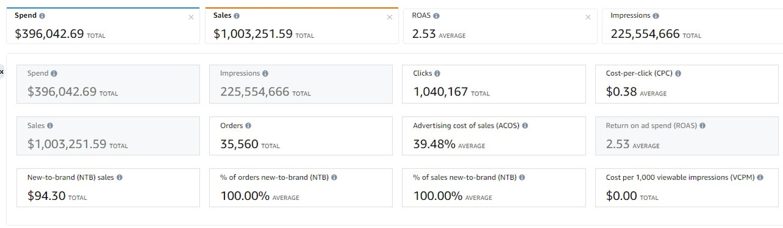
Task: Click the 35,560 orders value
Action: pyautogui.click(x=239, y=144)
